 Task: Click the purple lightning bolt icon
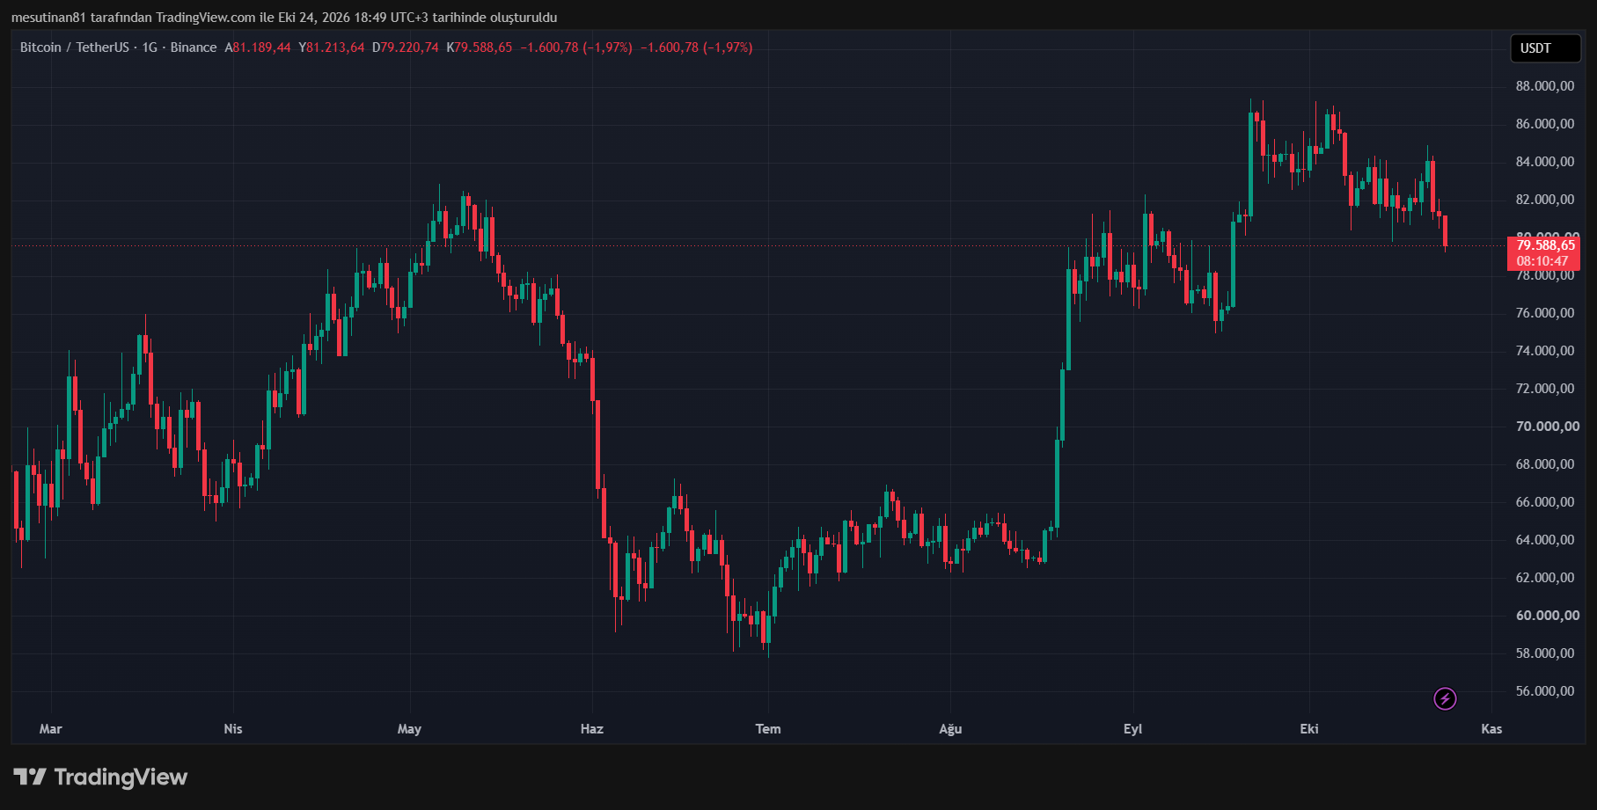point(1445,699)
